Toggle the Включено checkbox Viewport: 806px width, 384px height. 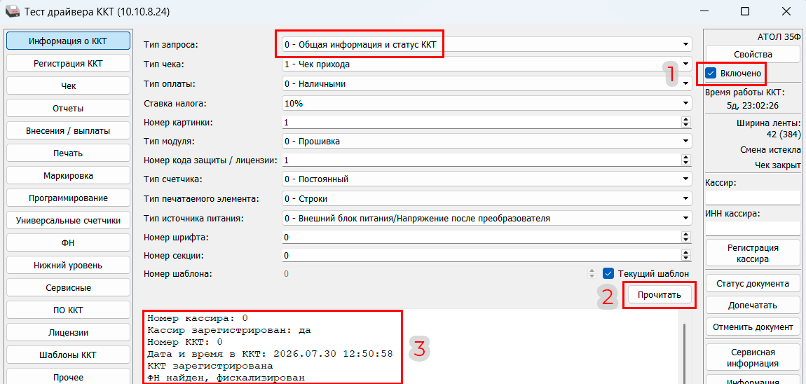point(711,74)
